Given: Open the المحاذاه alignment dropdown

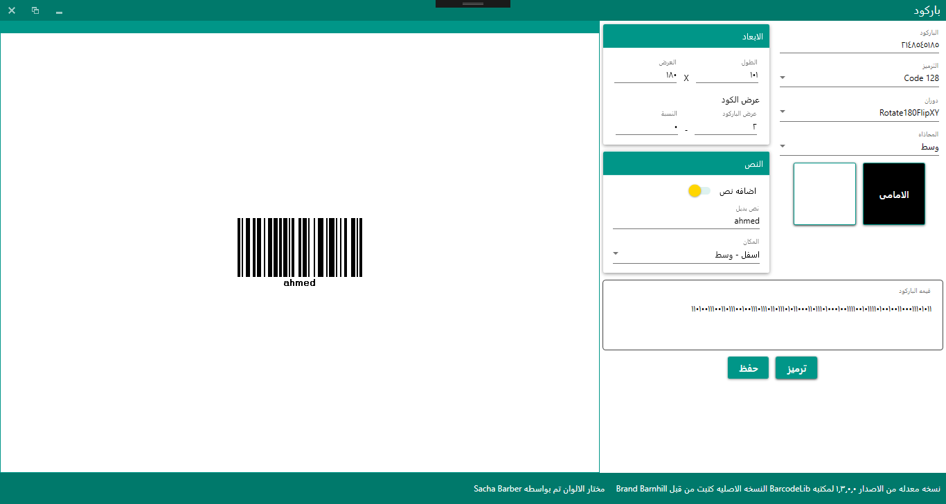Looking at the screenshot, I should point(859,146).
